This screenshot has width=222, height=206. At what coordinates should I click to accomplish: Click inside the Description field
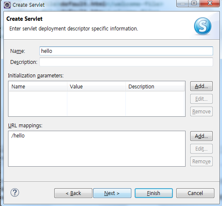[x=126, y=62]
